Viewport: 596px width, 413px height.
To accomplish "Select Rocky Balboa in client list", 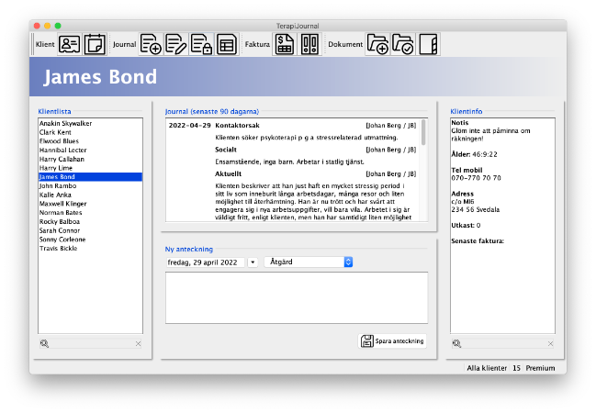I will pos(90,221).
